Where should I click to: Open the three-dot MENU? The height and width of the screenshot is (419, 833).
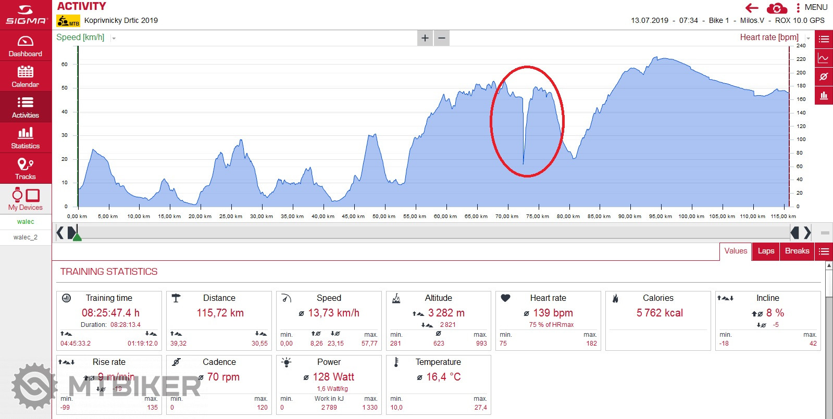(x=812, y=7)
